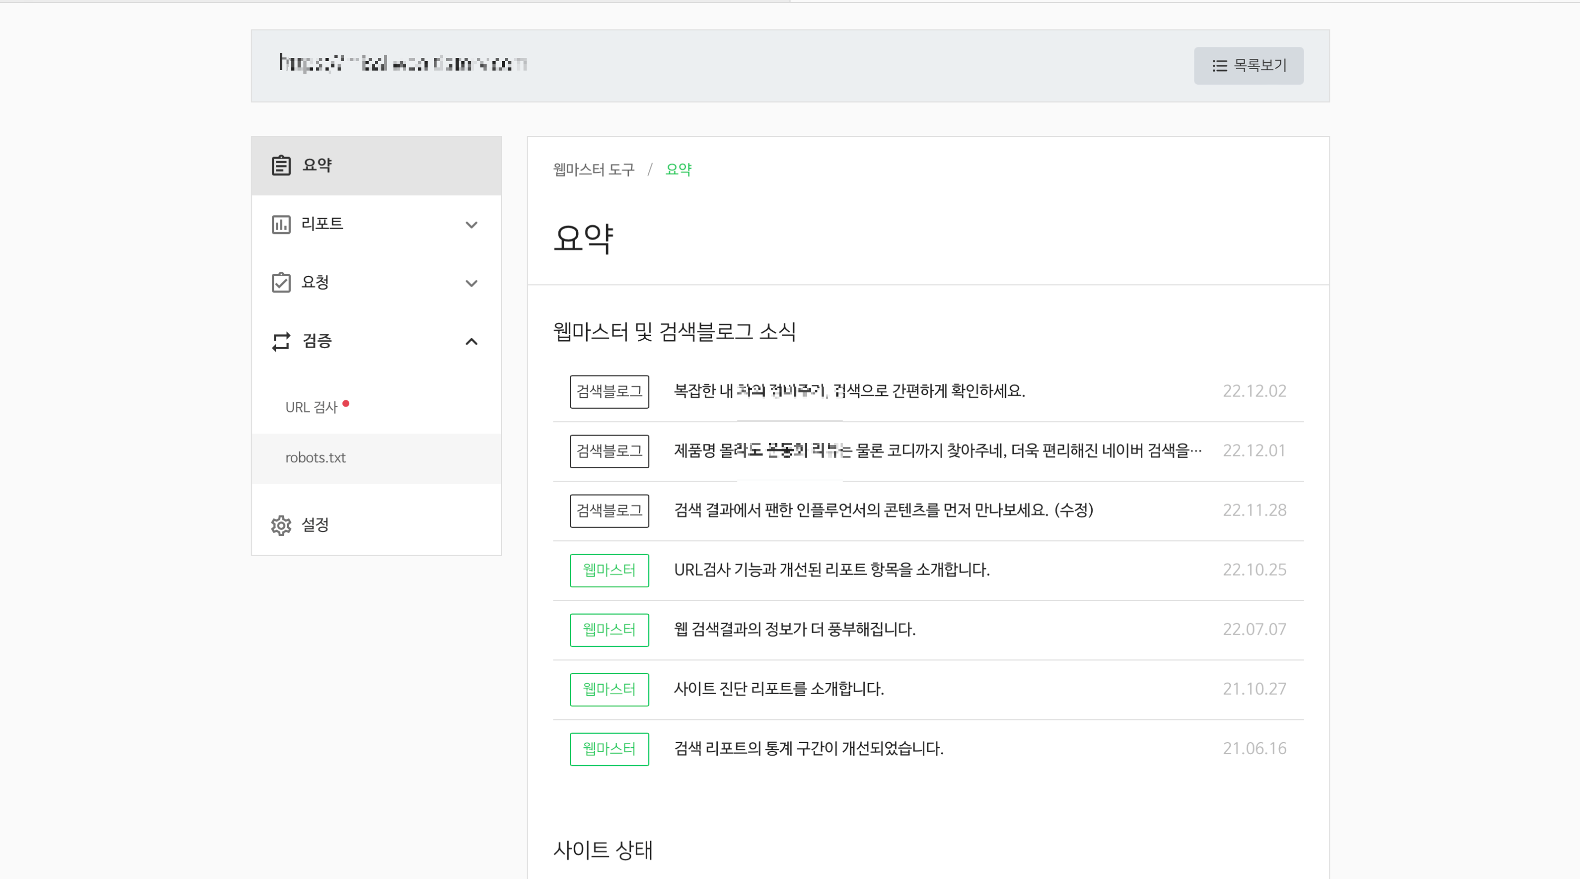The width and height of the screenshot is (1580, 879).
Task: Open the robots.txt submenu item
Action: tap(315, 458)
